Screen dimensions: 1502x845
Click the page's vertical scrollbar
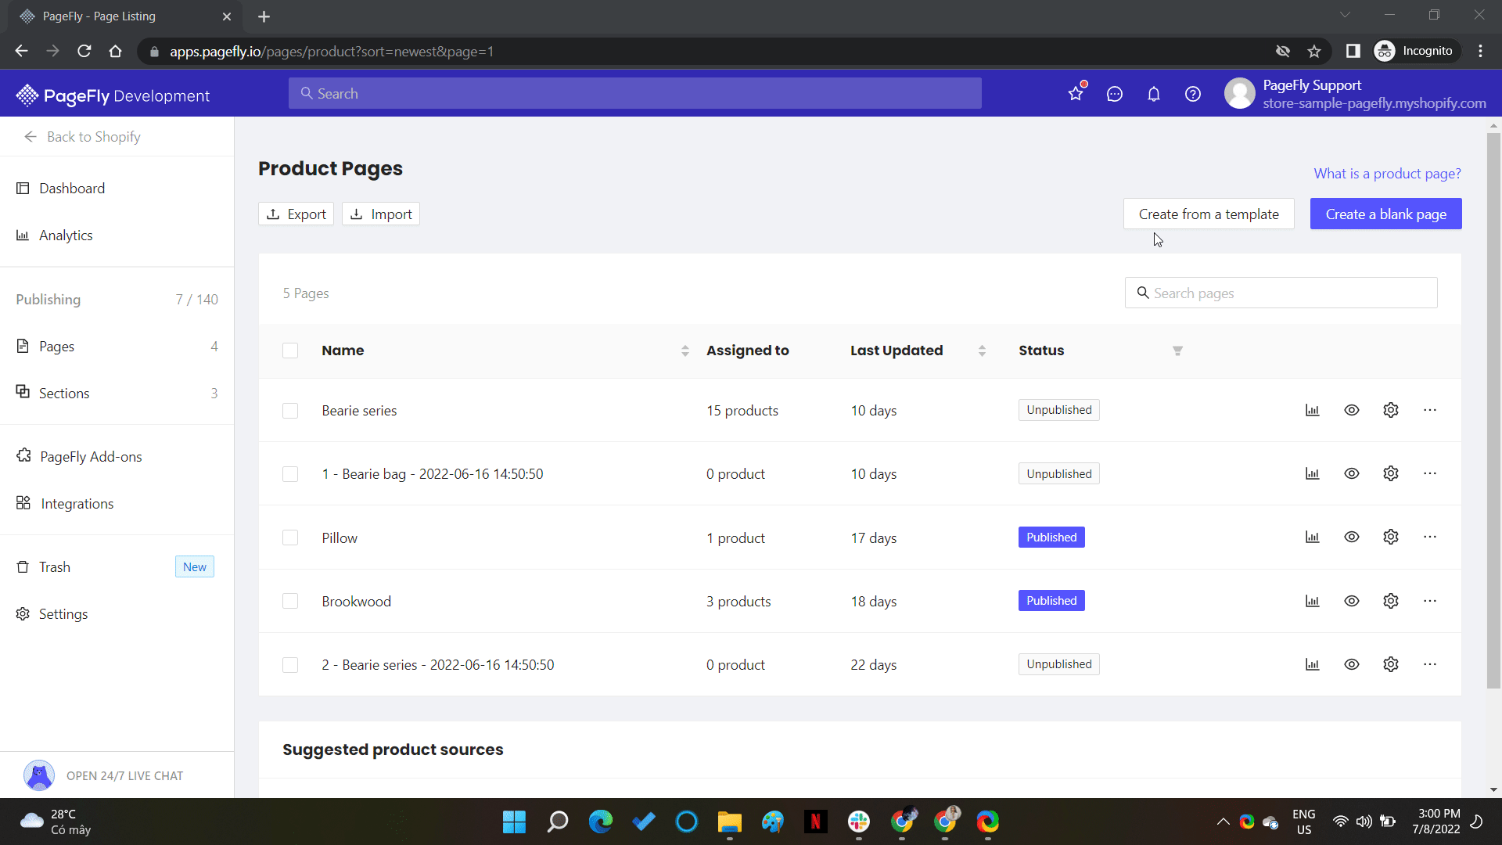coord(1493,411)
